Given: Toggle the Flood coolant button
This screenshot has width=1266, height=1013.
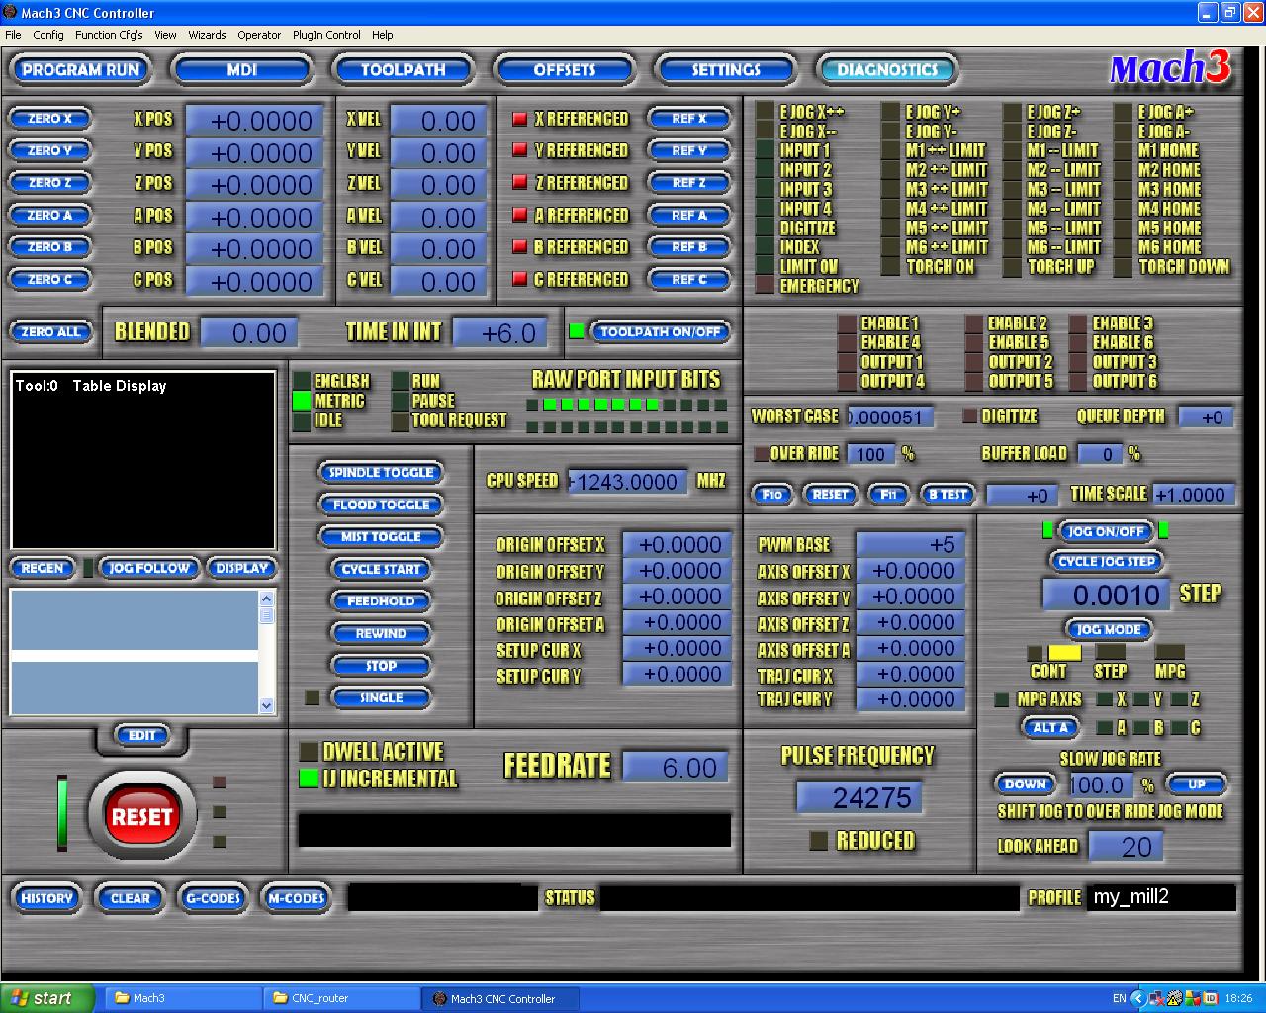Looking at the screenshot, I should click(x=381, y=505).
